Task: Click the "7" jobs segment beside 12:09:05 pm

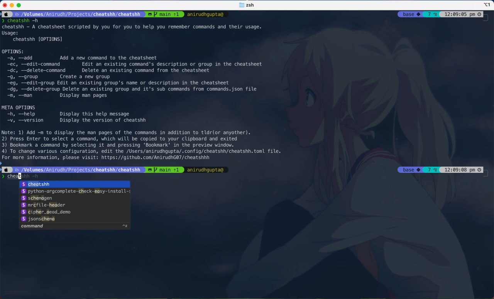Action: pyautogui.click(x=429, y=14)
